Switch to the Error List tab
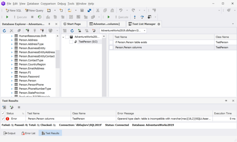The height and width of the screenshot is (142, 237). [28, 134]
